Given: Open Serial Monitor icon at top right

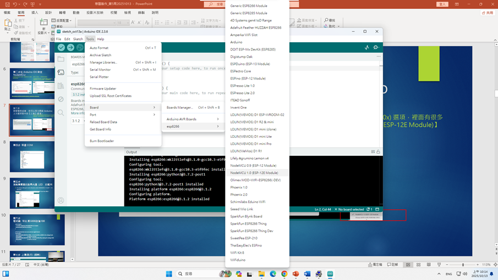Looking at the screenshot, I should [376, 48].
